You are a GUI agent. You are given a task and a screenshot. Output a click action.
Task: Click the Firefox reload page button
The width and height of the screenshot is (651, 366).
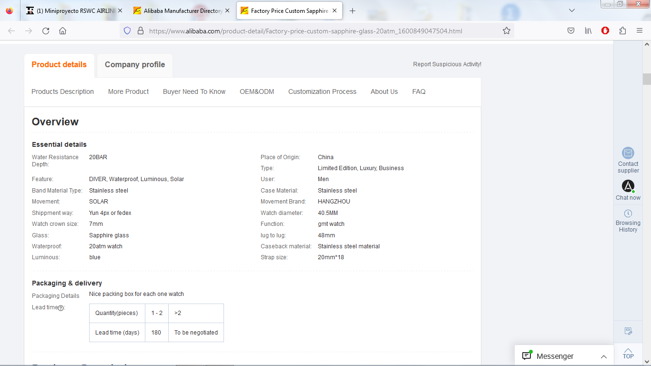point(46,31)
